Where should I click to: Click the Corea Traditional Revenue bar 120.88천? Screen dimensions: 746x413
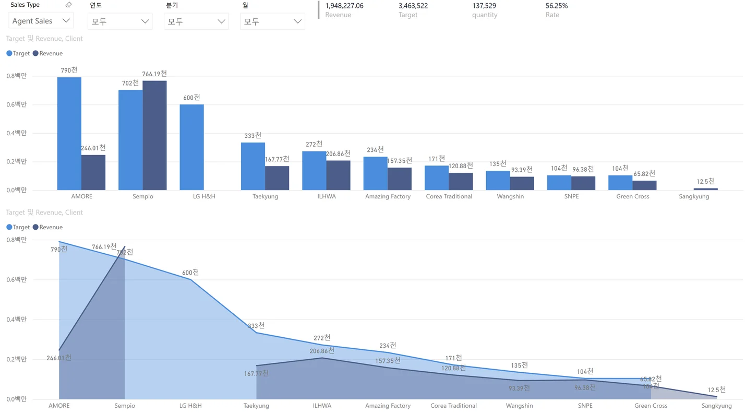pyautogui.click(x=461, y=181)
